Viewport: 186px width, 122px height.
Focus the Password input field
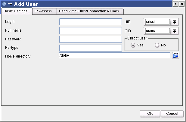coord(90,39)
